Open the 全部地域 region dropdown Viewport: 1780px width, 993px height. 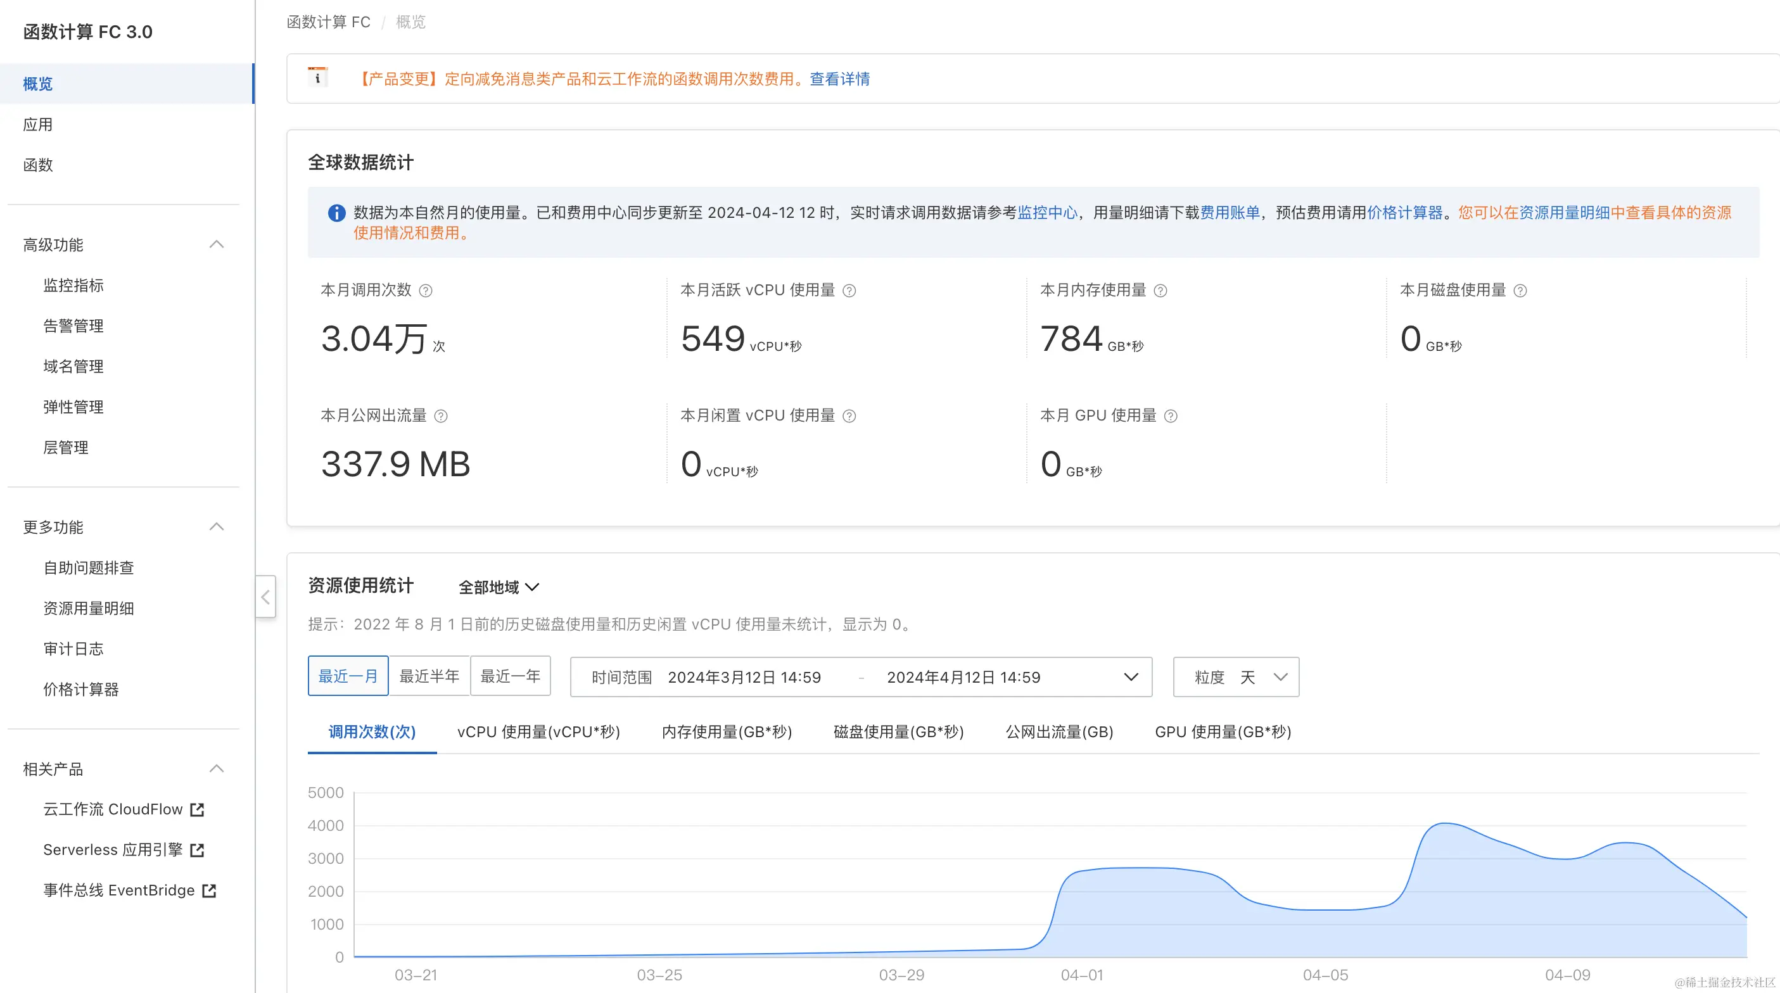[x=499, y=587]
